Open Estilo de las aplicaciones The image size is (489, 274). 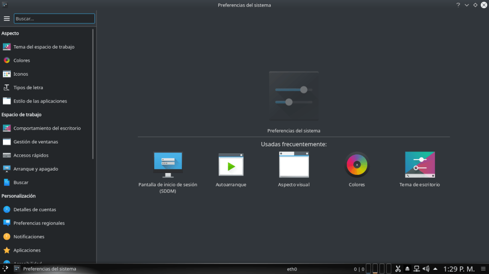coord(40,101)
